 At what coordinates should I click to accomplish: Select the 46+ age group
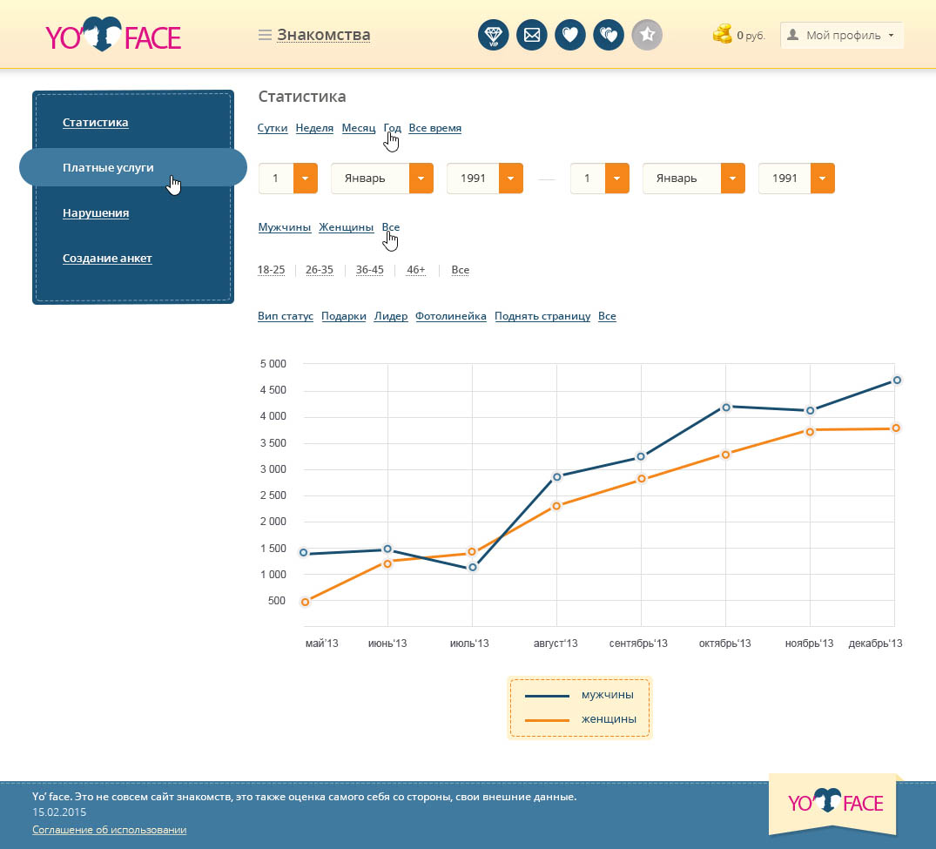click(x=416, y=270)
